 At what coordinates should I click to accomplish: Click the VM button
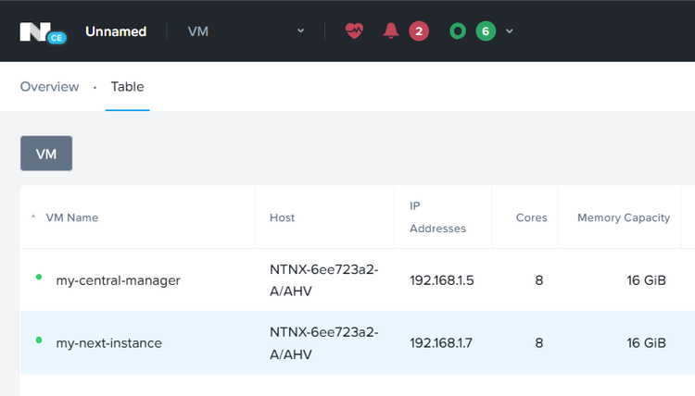pos(46,154)
